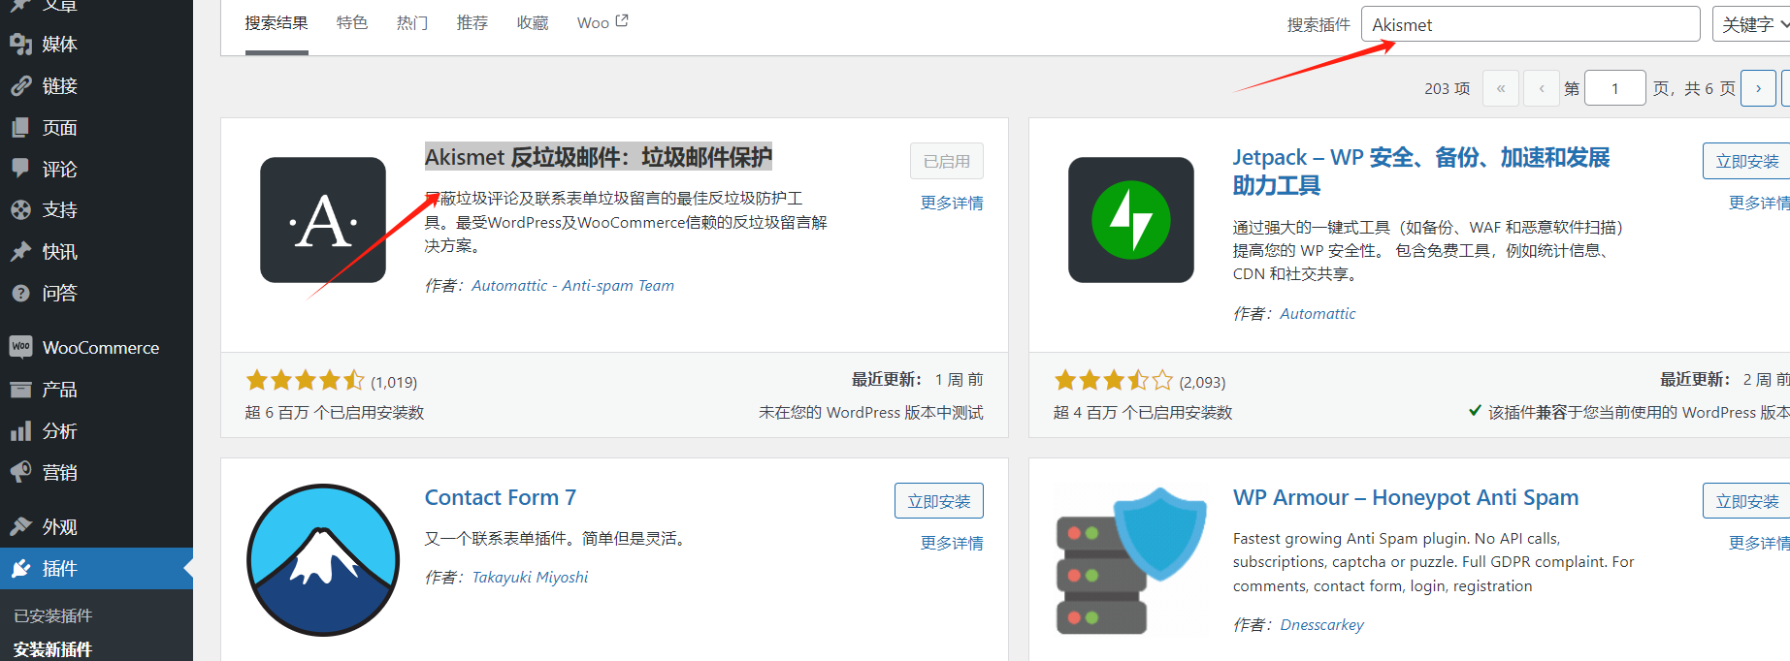Click the 问答 question mark icon
This screenshot has height=661, width=1790.
[x=21, y=293]
